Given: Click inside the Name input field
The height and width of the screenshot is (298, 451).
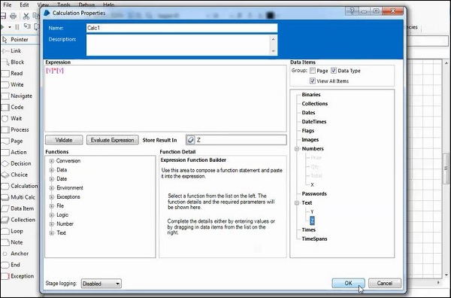Looking at the screenshot, I should point(182,28).
